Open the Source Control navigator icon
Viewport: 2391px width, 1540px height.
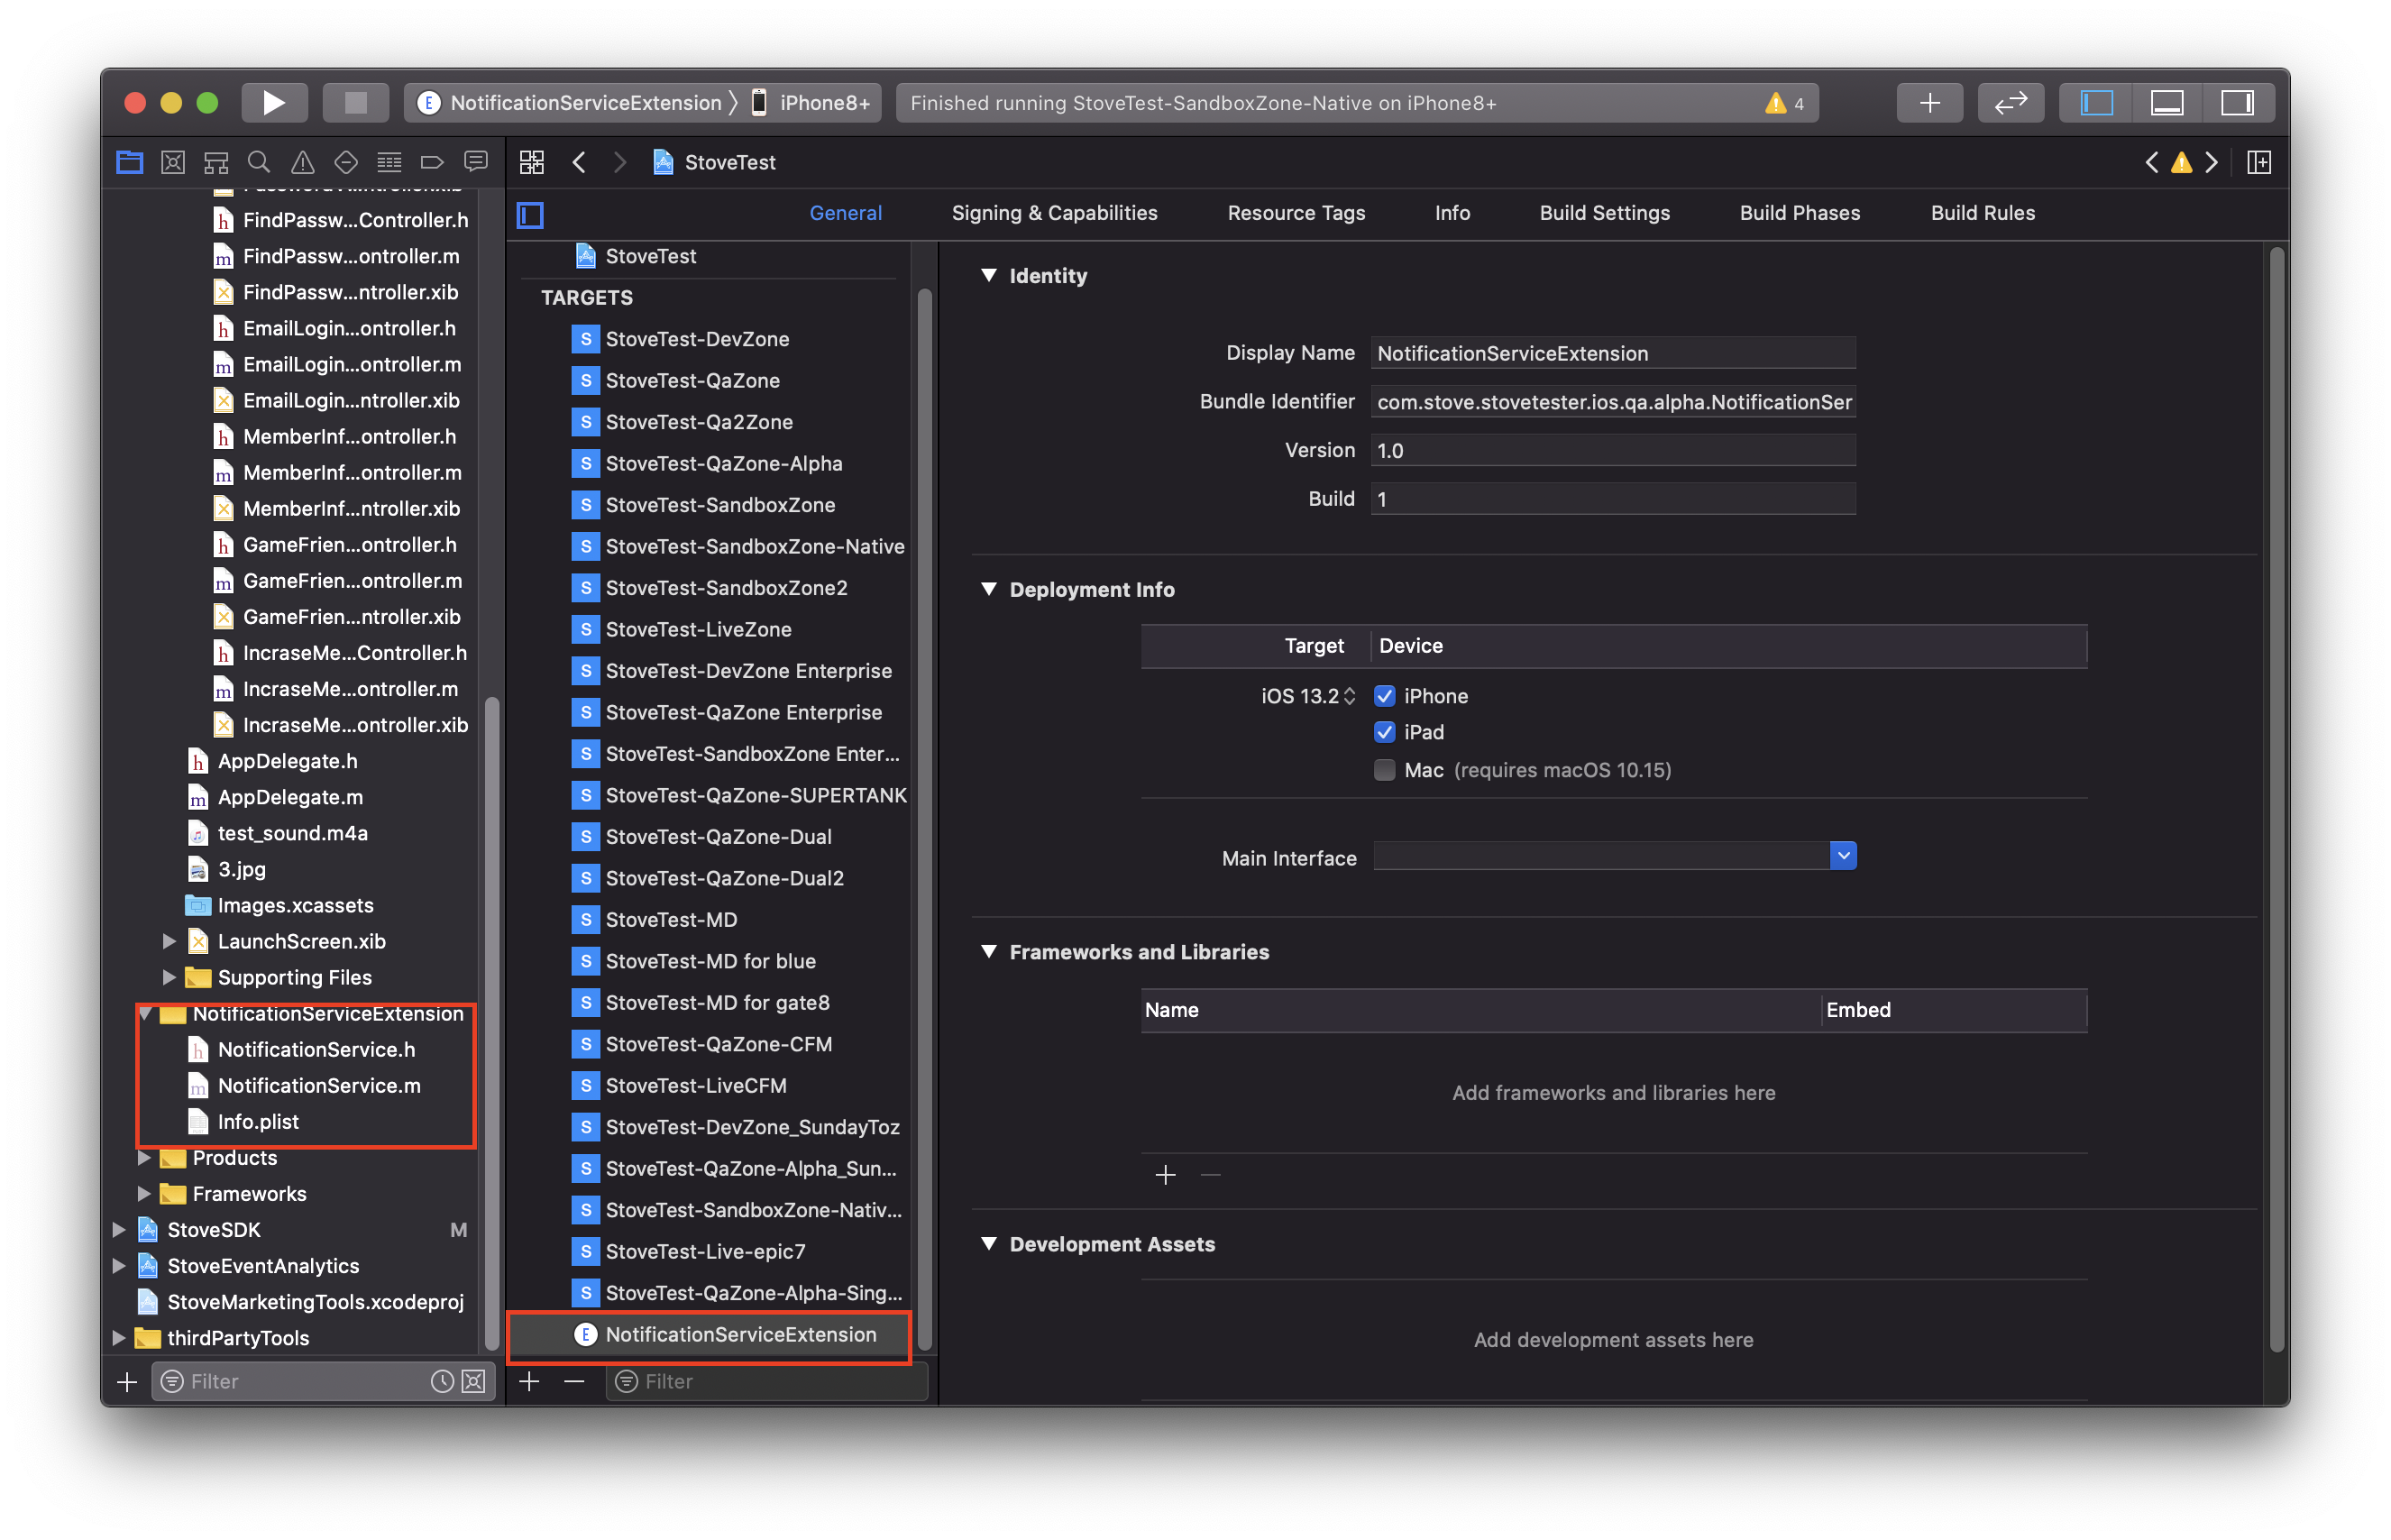coord(173,162)
